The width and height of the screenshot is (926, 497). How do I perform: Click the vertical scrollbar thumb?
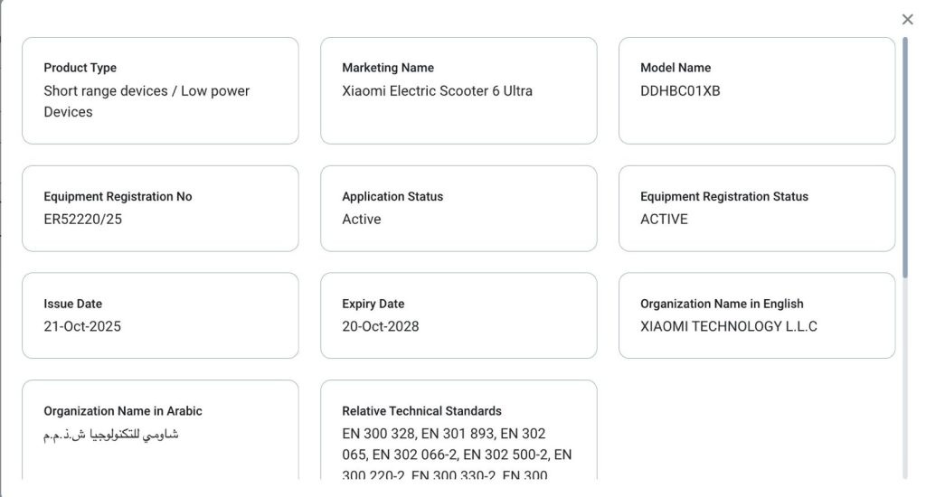tap(904, 157)
